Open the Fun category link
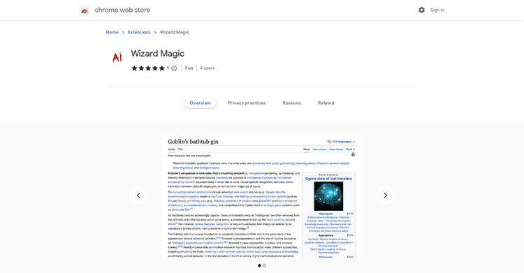 (189, 68)
